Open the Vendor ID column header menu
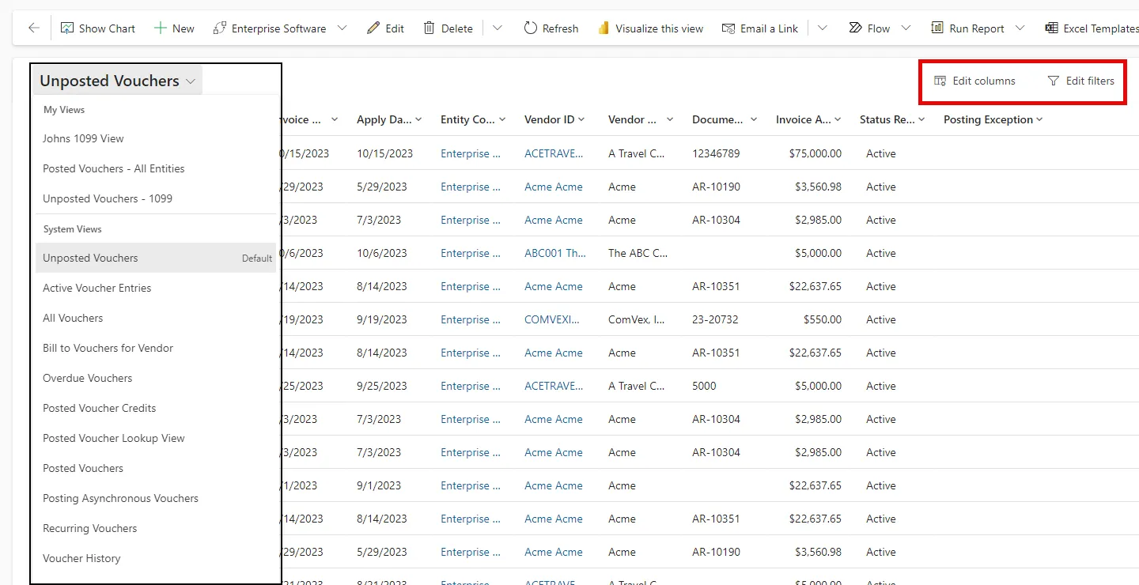 pos(581,119)
